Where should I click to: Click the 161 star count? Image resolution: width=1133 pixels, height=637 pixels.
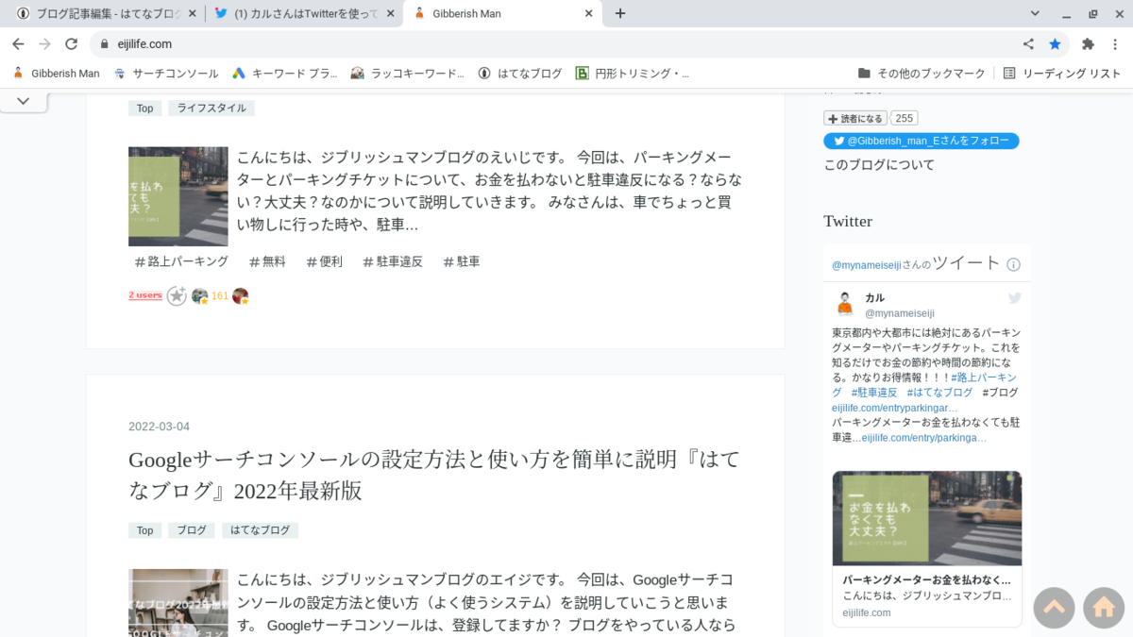tap(220, 296)
